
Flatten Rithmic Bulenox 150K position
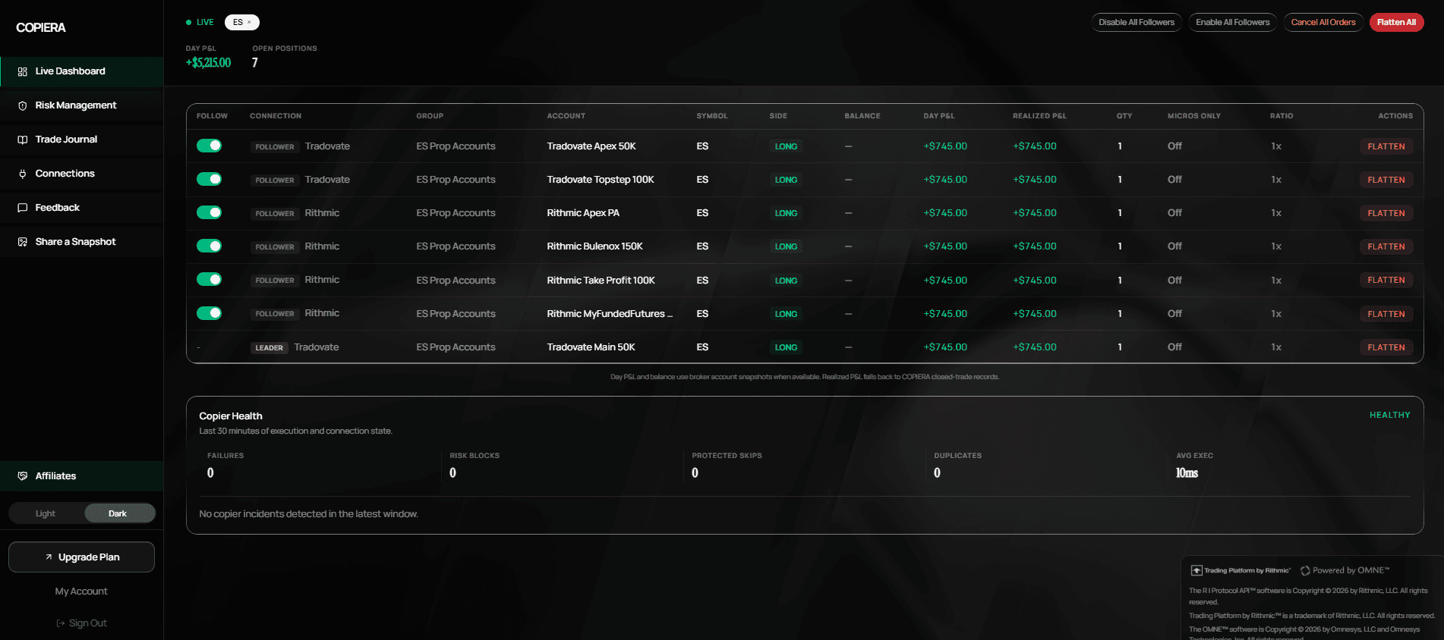(1386, 246)
